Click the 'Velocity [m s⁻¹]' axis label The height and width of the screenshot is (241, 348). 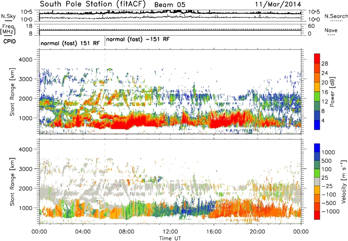344,181
